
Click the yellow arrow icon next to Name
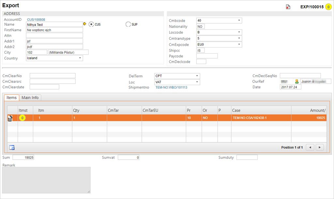click(x=85, y=24)
